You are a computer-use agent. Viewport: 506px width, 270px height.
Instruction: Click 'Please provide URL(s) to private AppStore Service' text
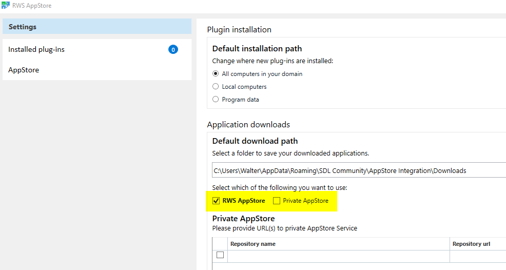tap(285, 228)
